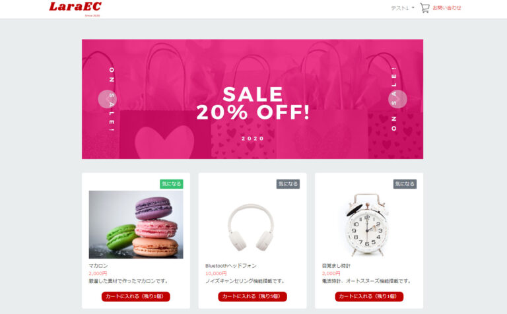Add macaron to cart

(136, 296)
